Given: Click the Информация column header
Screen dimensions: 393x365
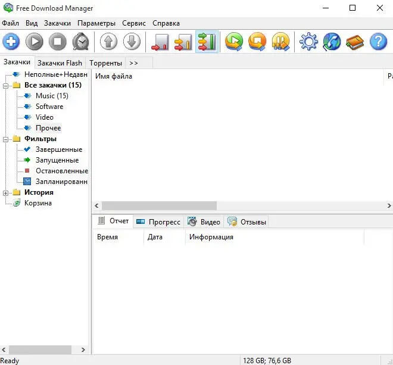Looking at the screenshot, I should pyautogui.click(x=275, y=237).
